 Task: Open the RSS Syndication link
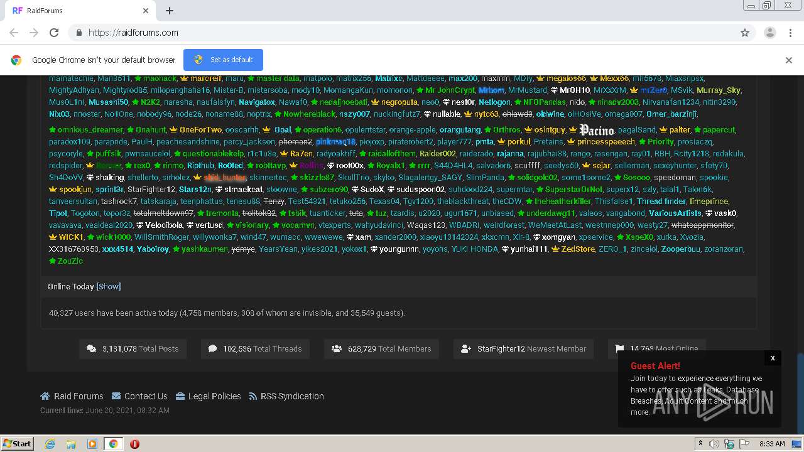click(292, 396)
